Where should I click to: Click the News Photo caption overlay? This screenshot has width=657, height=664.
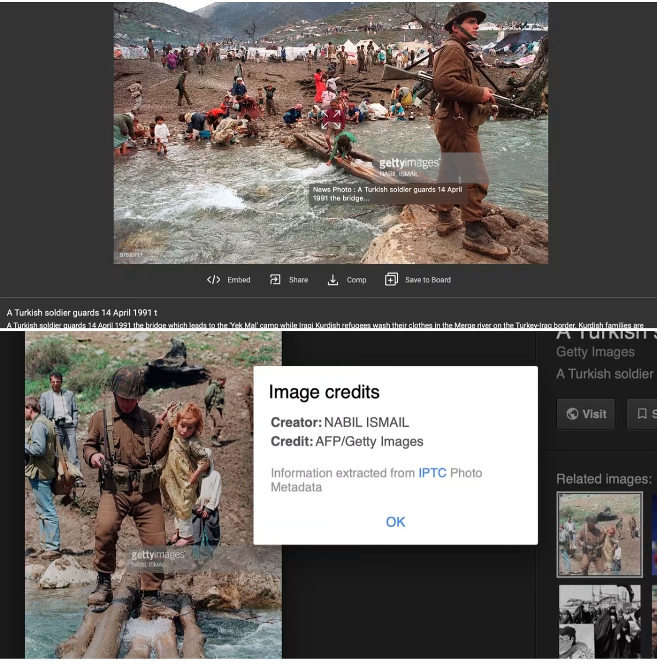388,194
